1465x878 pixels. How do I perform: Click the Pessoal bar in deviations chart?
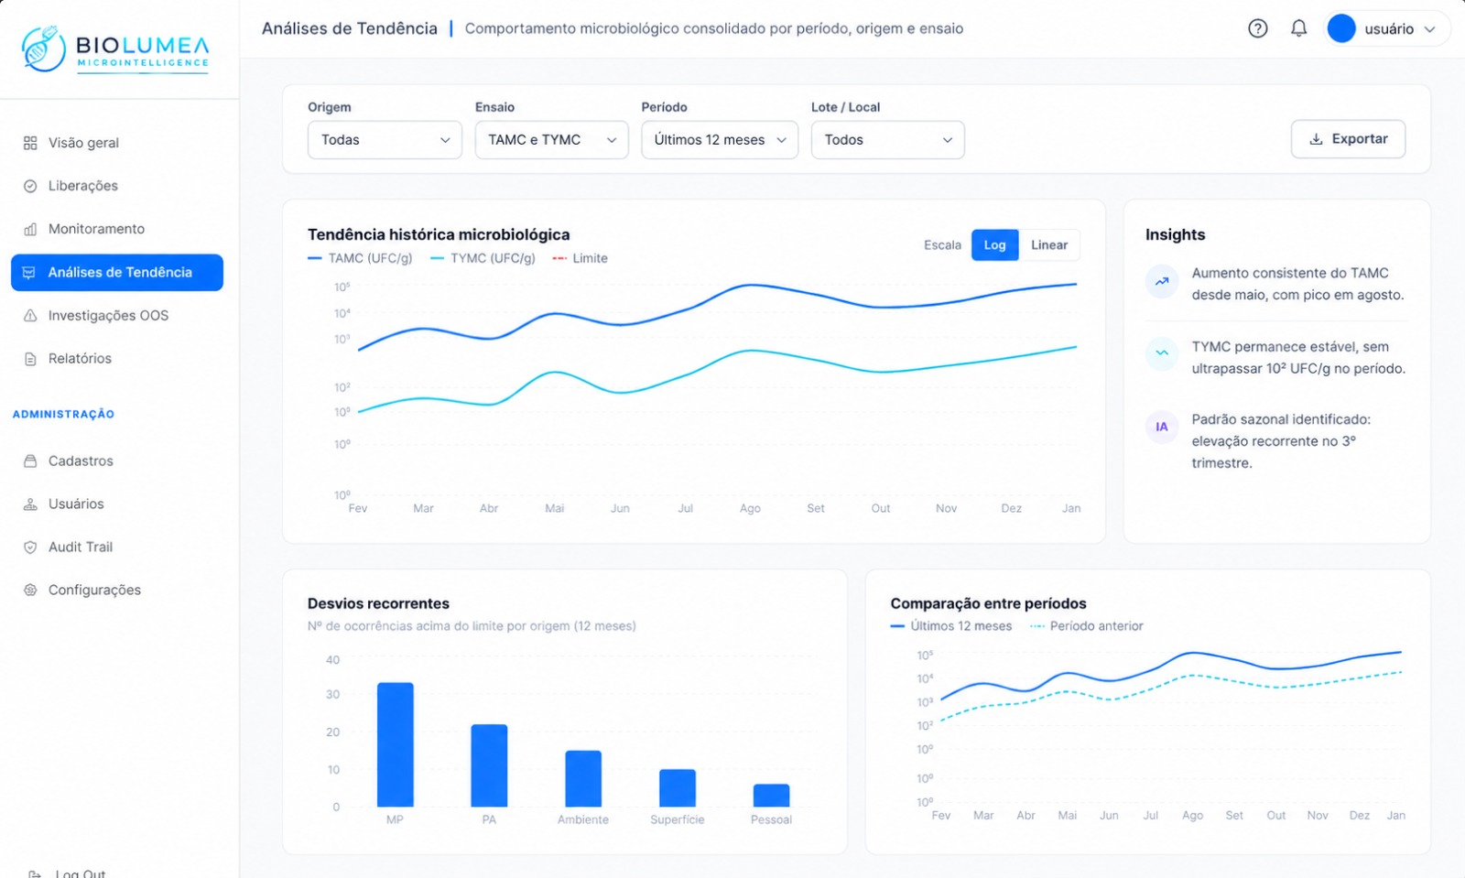771,796
